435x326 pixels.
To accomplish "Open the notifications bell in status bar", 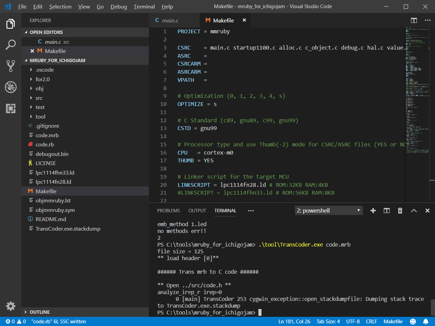I will coord(425,321).
